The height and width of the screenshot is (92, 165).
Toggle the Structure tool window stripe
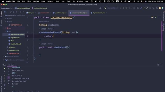coord(1,80)
